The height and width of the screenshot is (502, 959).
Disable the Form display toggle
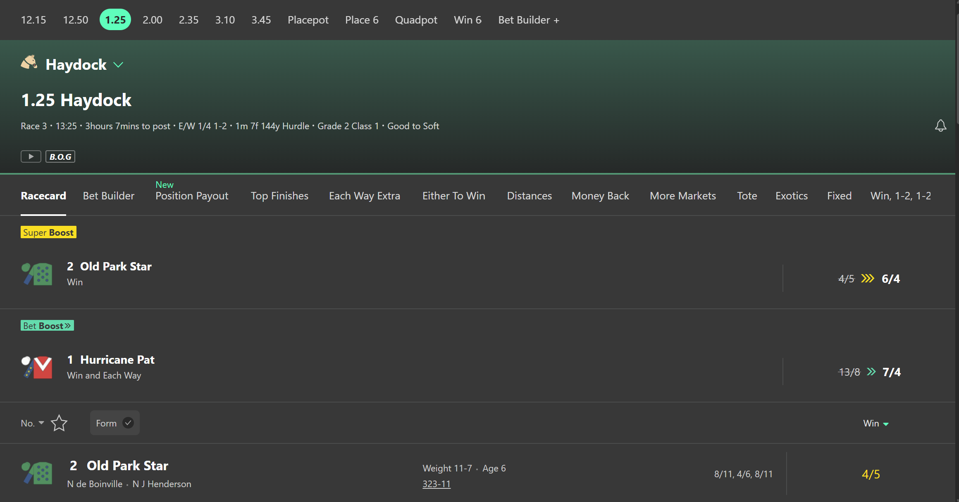(115, 423)
